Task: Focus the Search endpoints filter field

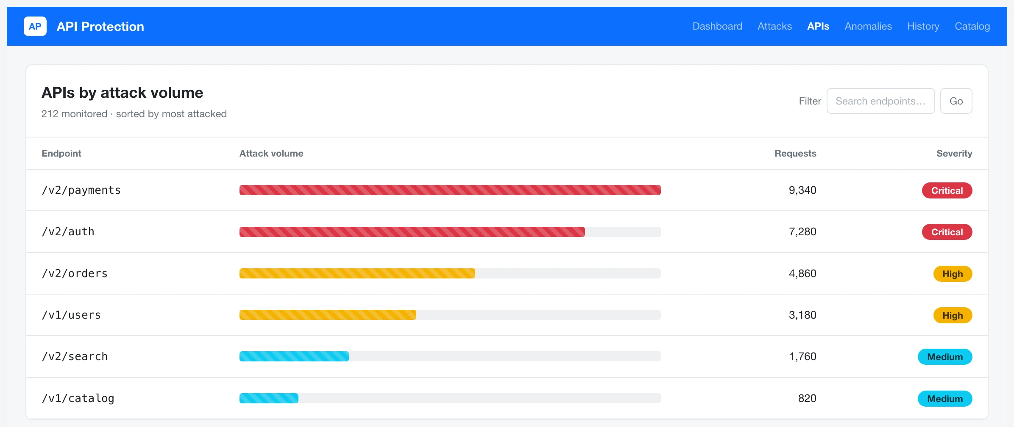Action: (880, 101)
